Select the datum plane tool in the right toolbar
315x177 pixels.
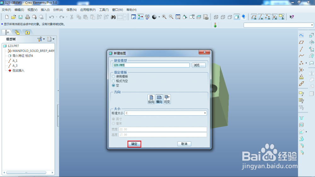[301, 42]
